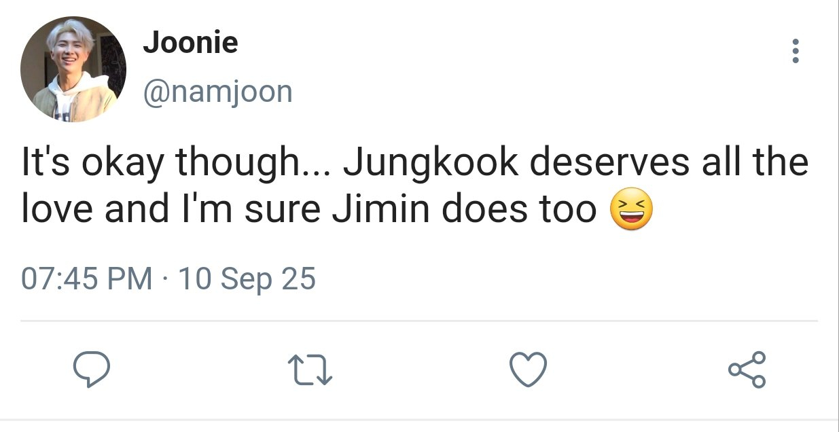Like the tweet with the heart icon
This screenshot has height=432, width=839.
click(x=528, y=370)
